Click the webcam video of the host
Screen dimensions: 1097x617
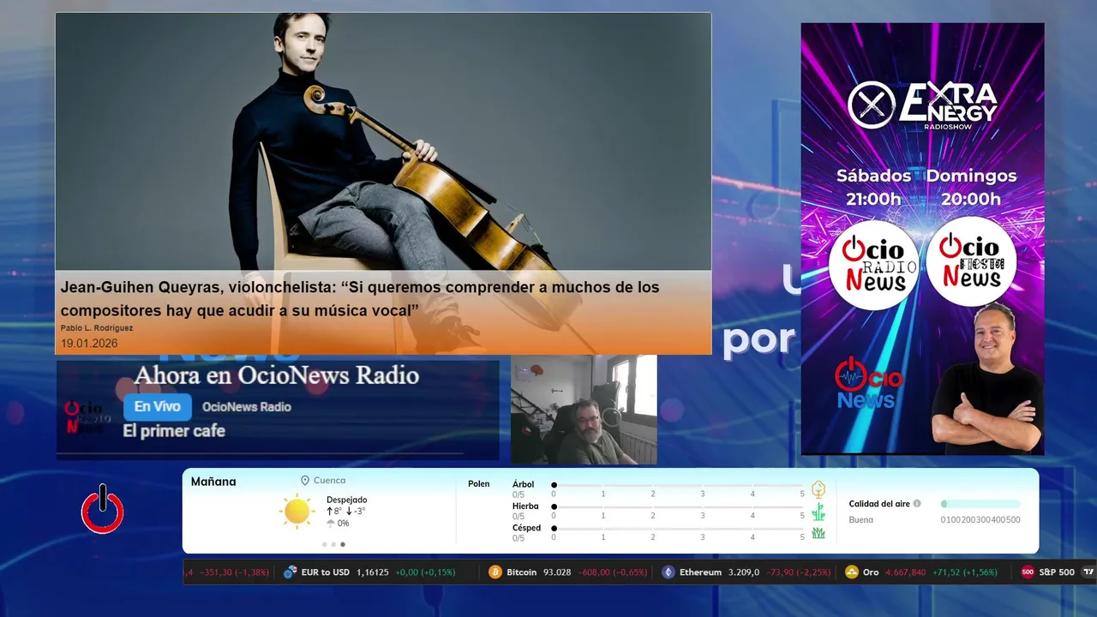(584, 410)
